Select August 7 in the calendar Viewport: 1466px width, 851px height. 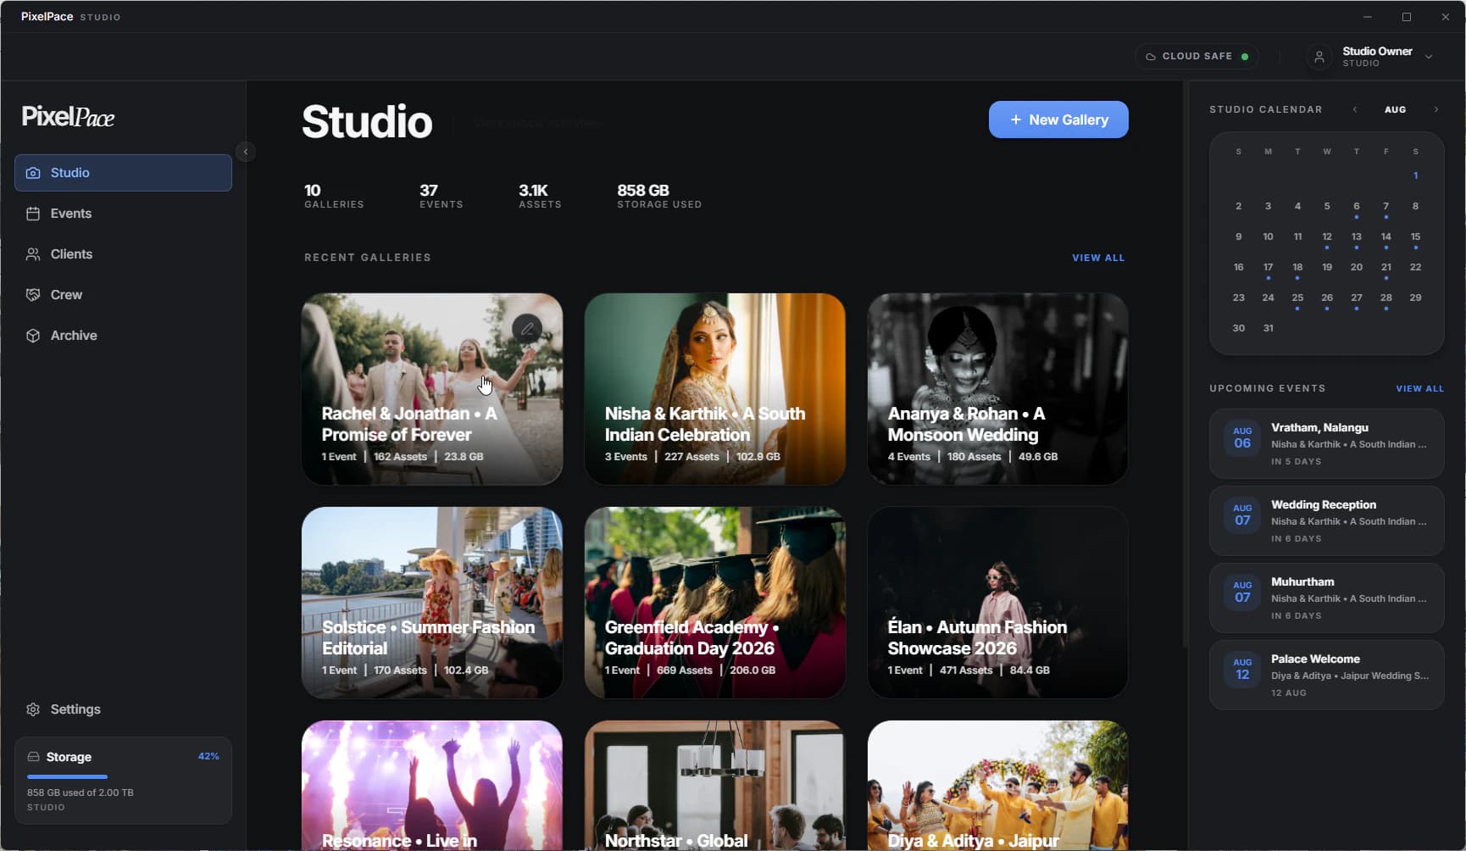1385,206
